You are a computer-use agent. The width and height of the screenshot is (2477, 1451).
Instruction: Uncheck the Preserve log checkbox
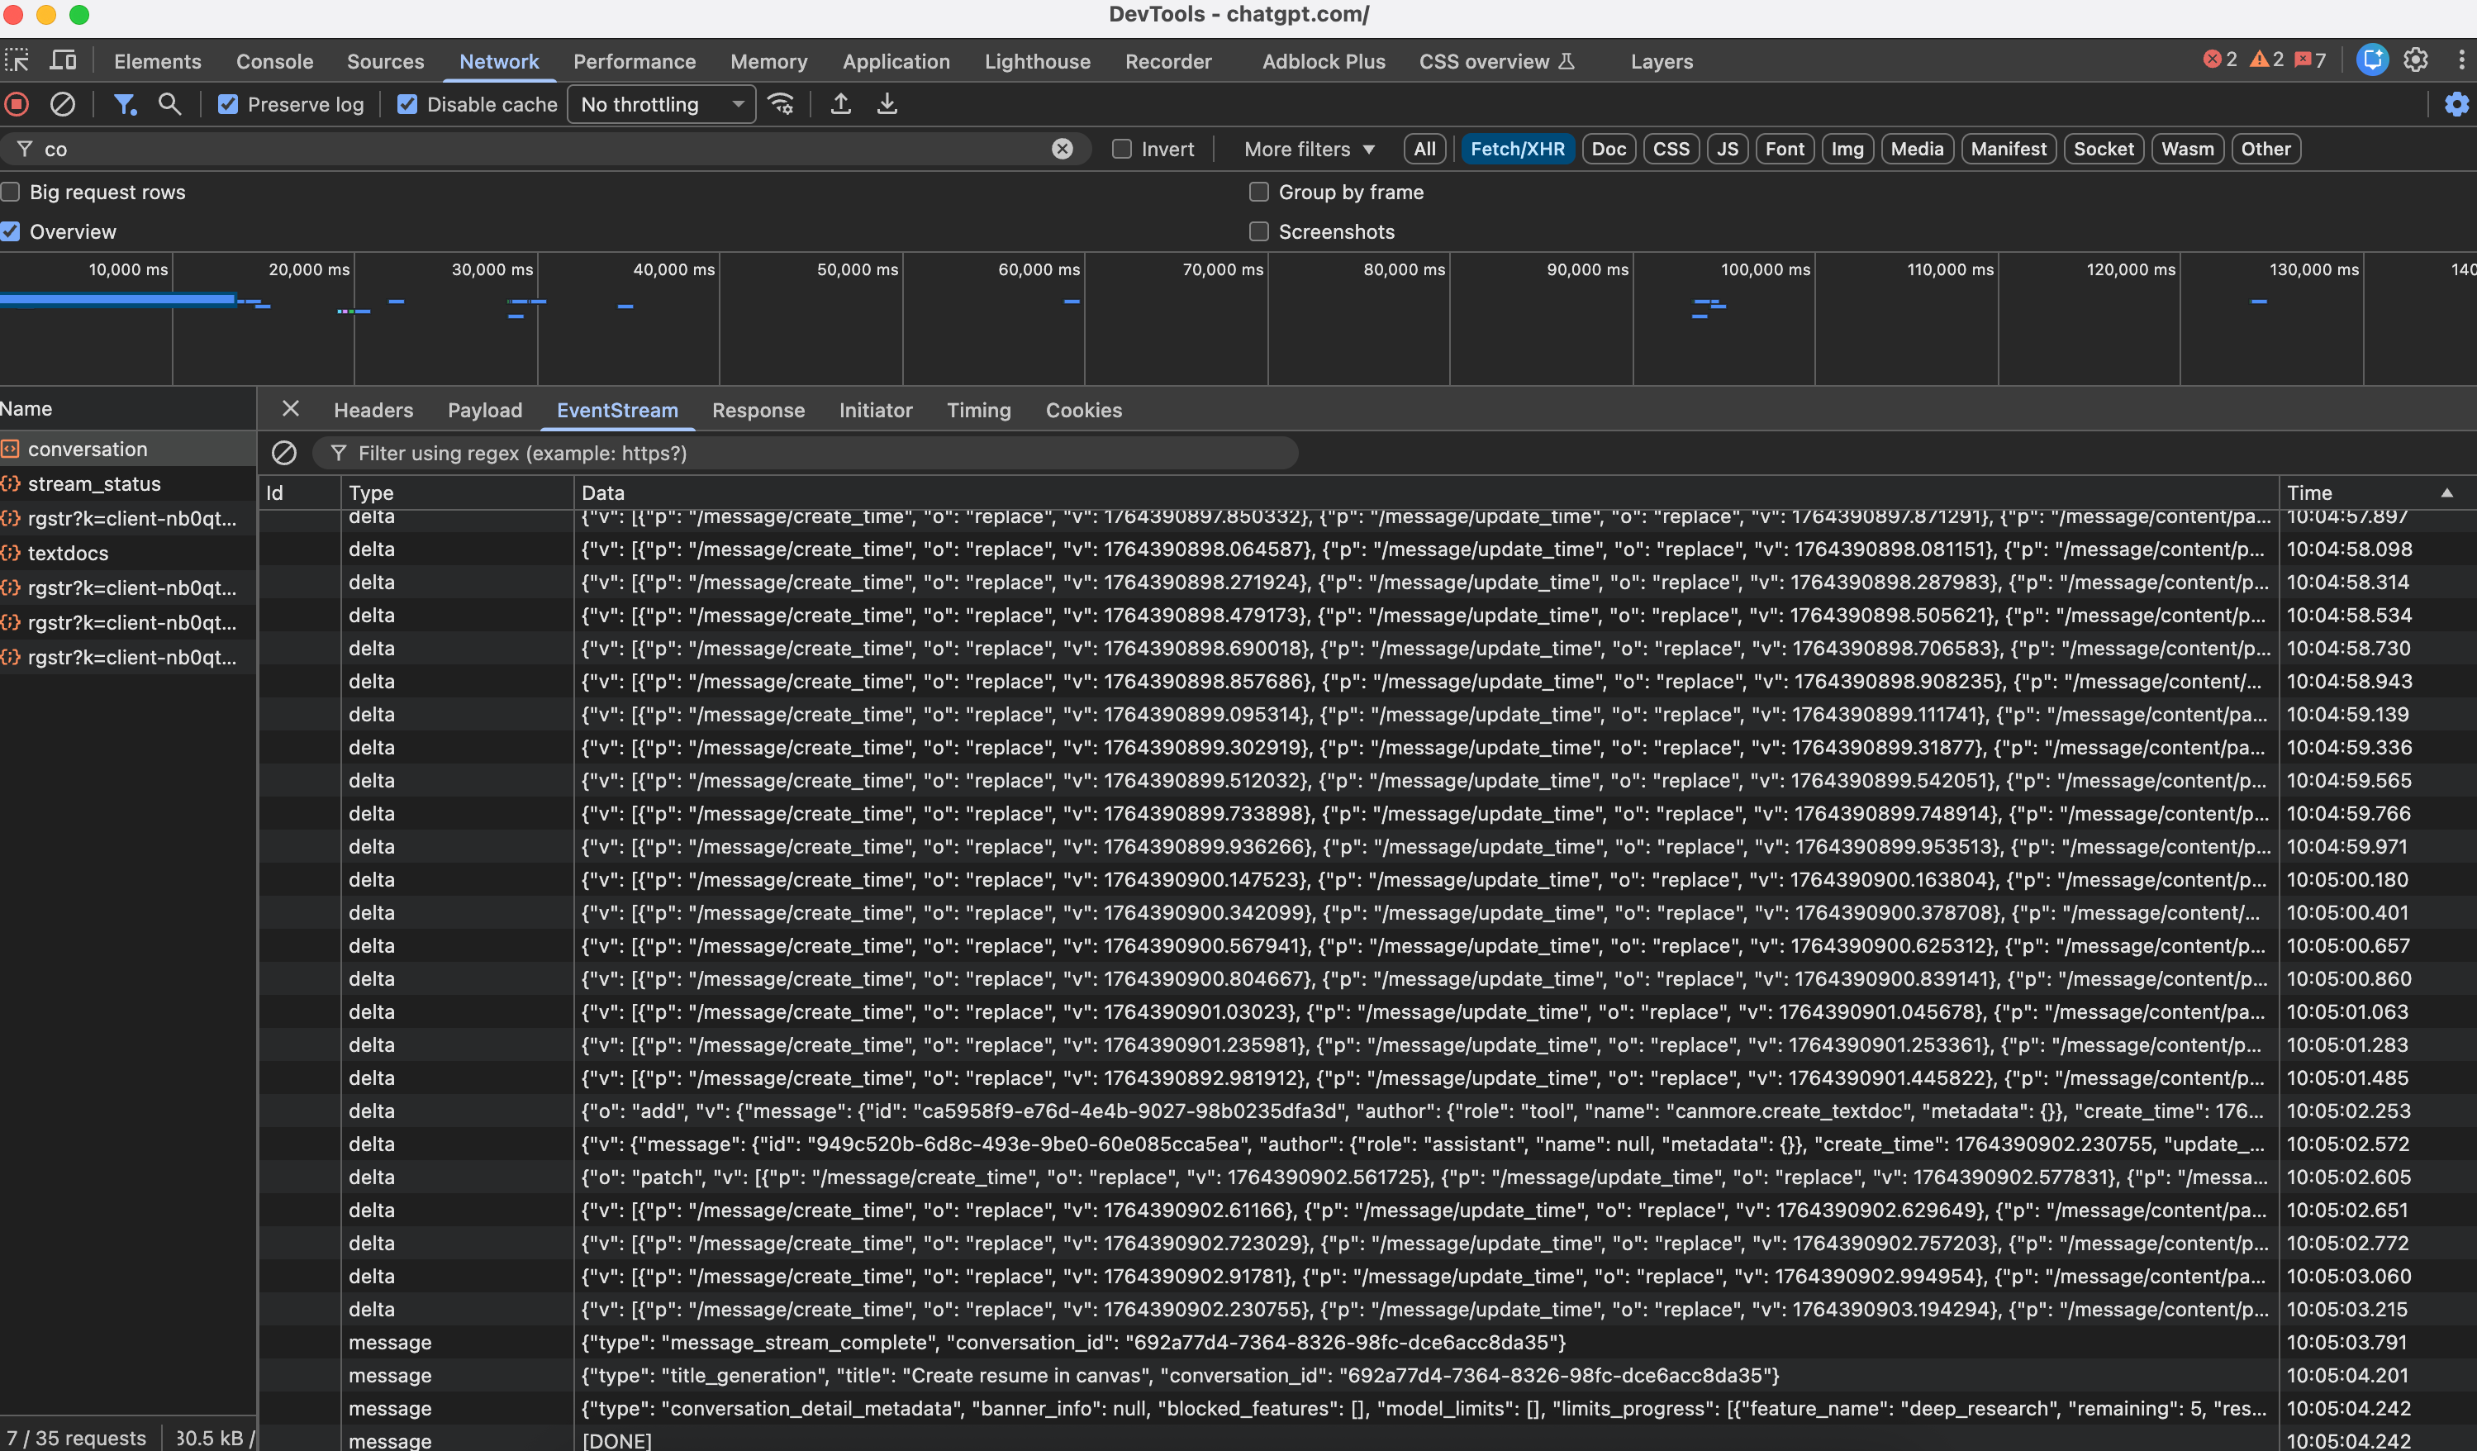tap(228, 104)
